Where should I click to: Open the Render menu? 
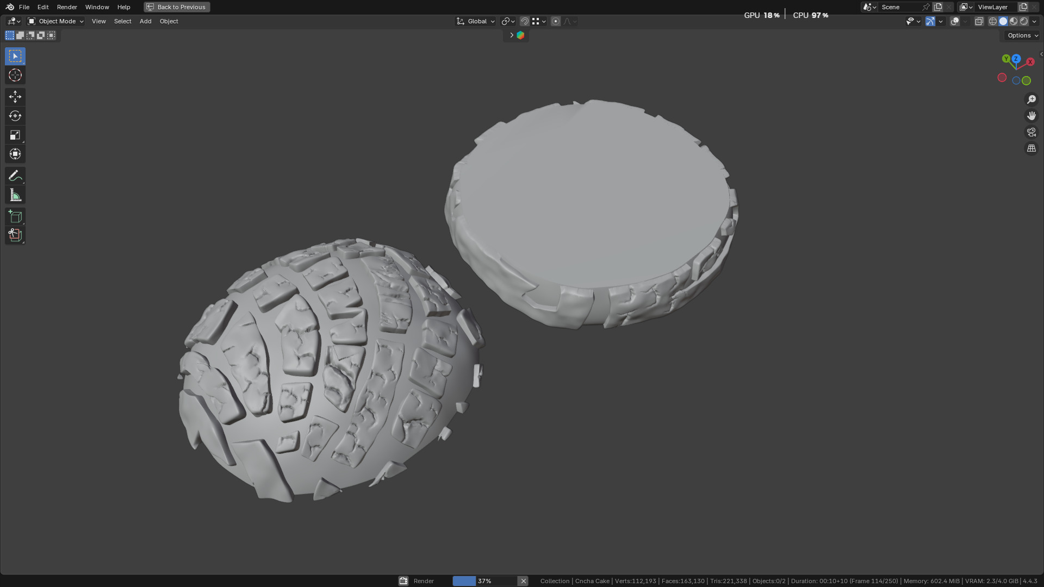[x=67, y=7]
